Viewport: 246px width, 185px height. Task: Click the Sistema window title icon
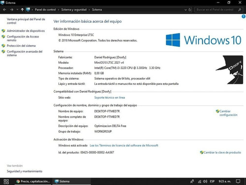click(2, 2)
